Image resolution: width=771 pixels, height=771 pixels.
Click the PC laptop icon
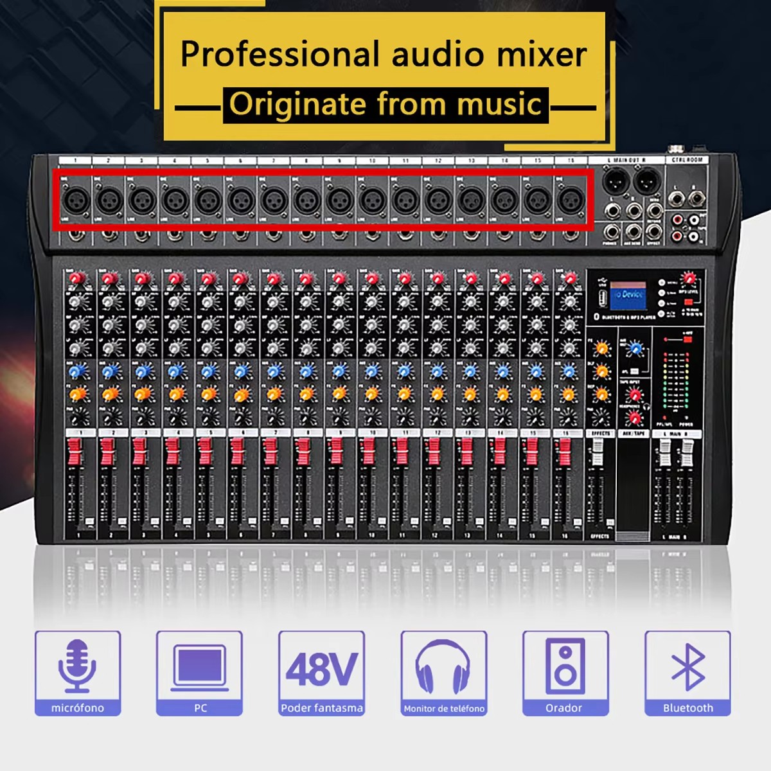pos(199,673)
